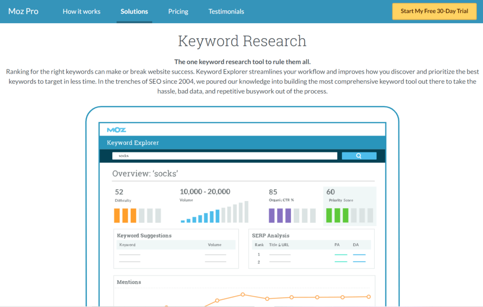Click the Volume column header in Keyword Suggestions

(x=215, y=245)
